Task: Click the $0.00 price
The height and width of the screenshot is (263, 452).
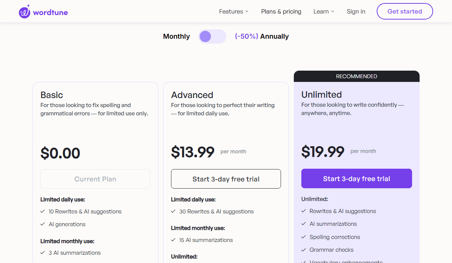Action: click(x=60, y=153)
